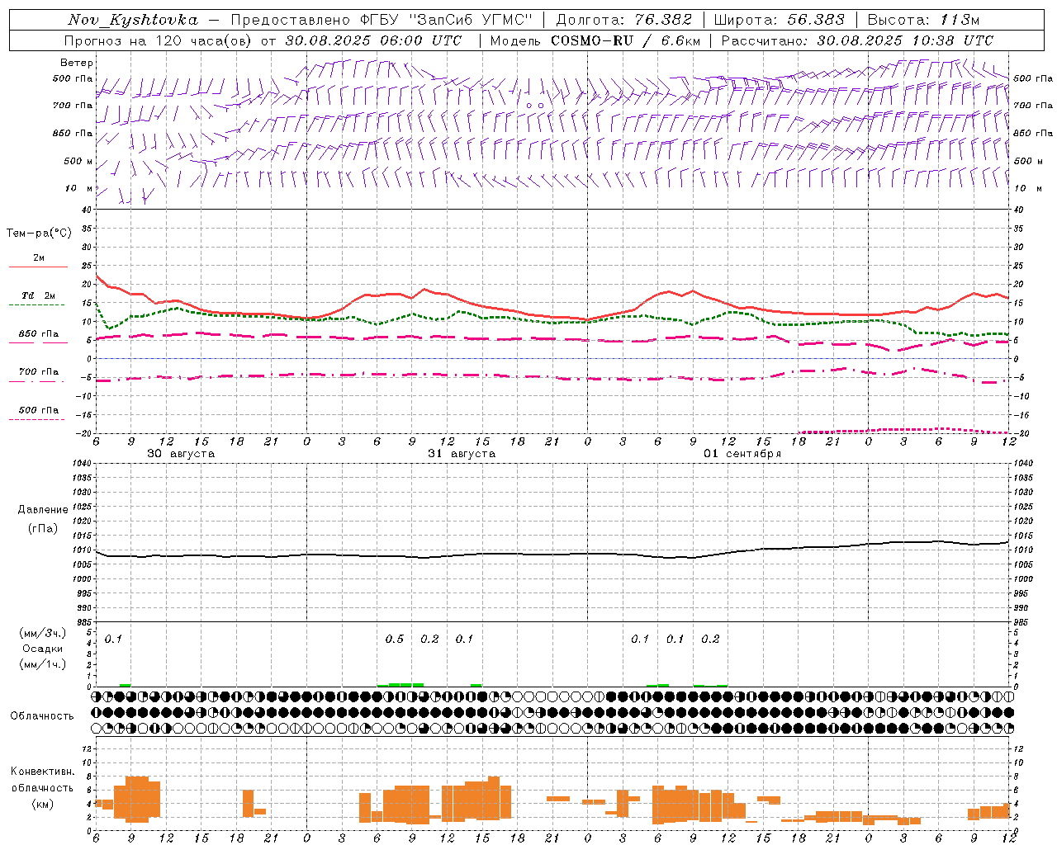
Task: Click the '(мм/1ч.)' unit label
Action: [43, 664]
